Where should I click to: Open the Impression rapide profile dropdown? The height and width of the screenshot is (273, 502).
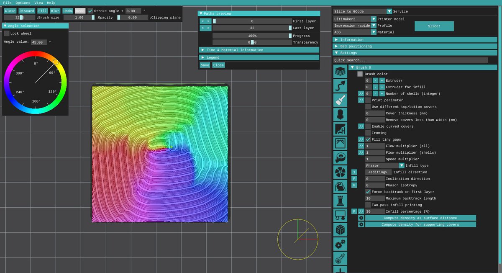[x=355, y=26]
